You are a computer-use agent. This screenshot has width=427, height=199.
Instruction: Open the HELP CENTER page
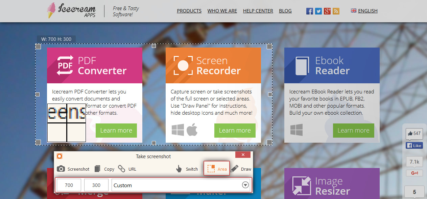pos(258,11)
